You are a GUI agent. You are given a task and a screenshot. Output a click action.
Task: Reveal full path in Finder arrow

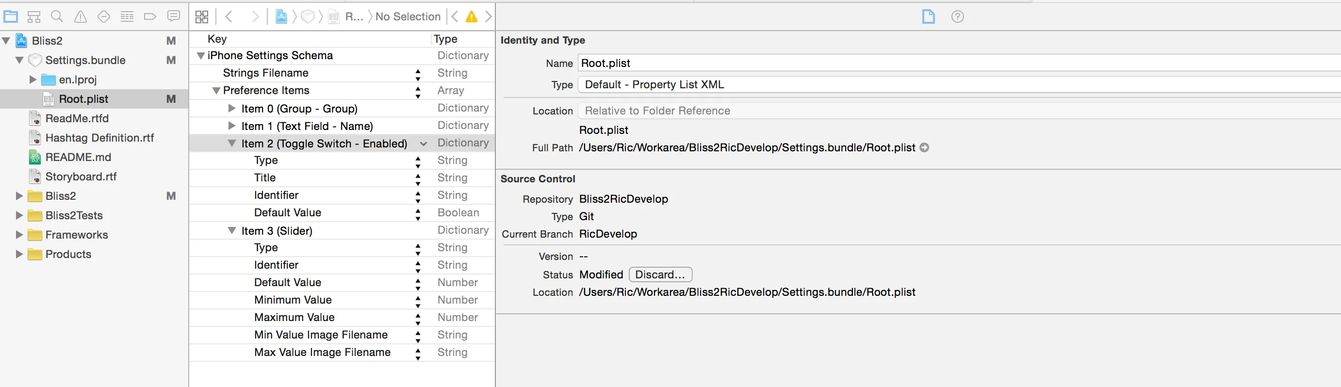(924, 148)
